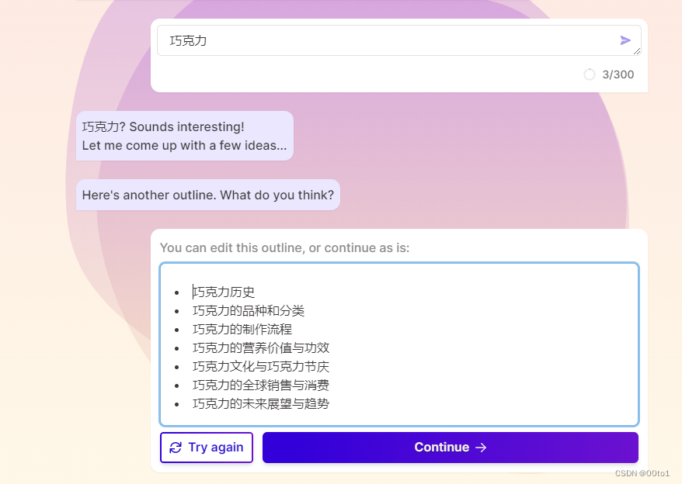Click the 3/300 character counter text

pyautogui.click(x=618, y=74)
